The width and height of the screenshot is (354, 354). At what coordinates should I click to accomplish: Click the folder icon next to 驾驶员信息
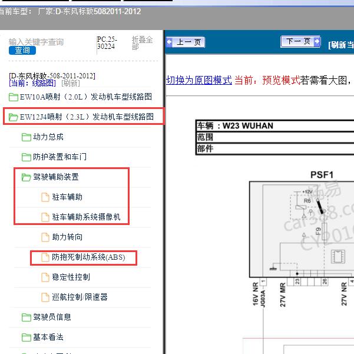point(26,317)
